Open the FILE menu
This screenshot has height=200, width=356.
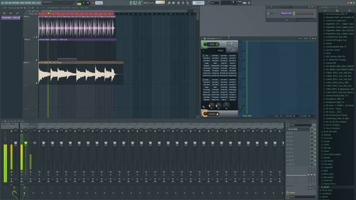(x=2, y=3)
